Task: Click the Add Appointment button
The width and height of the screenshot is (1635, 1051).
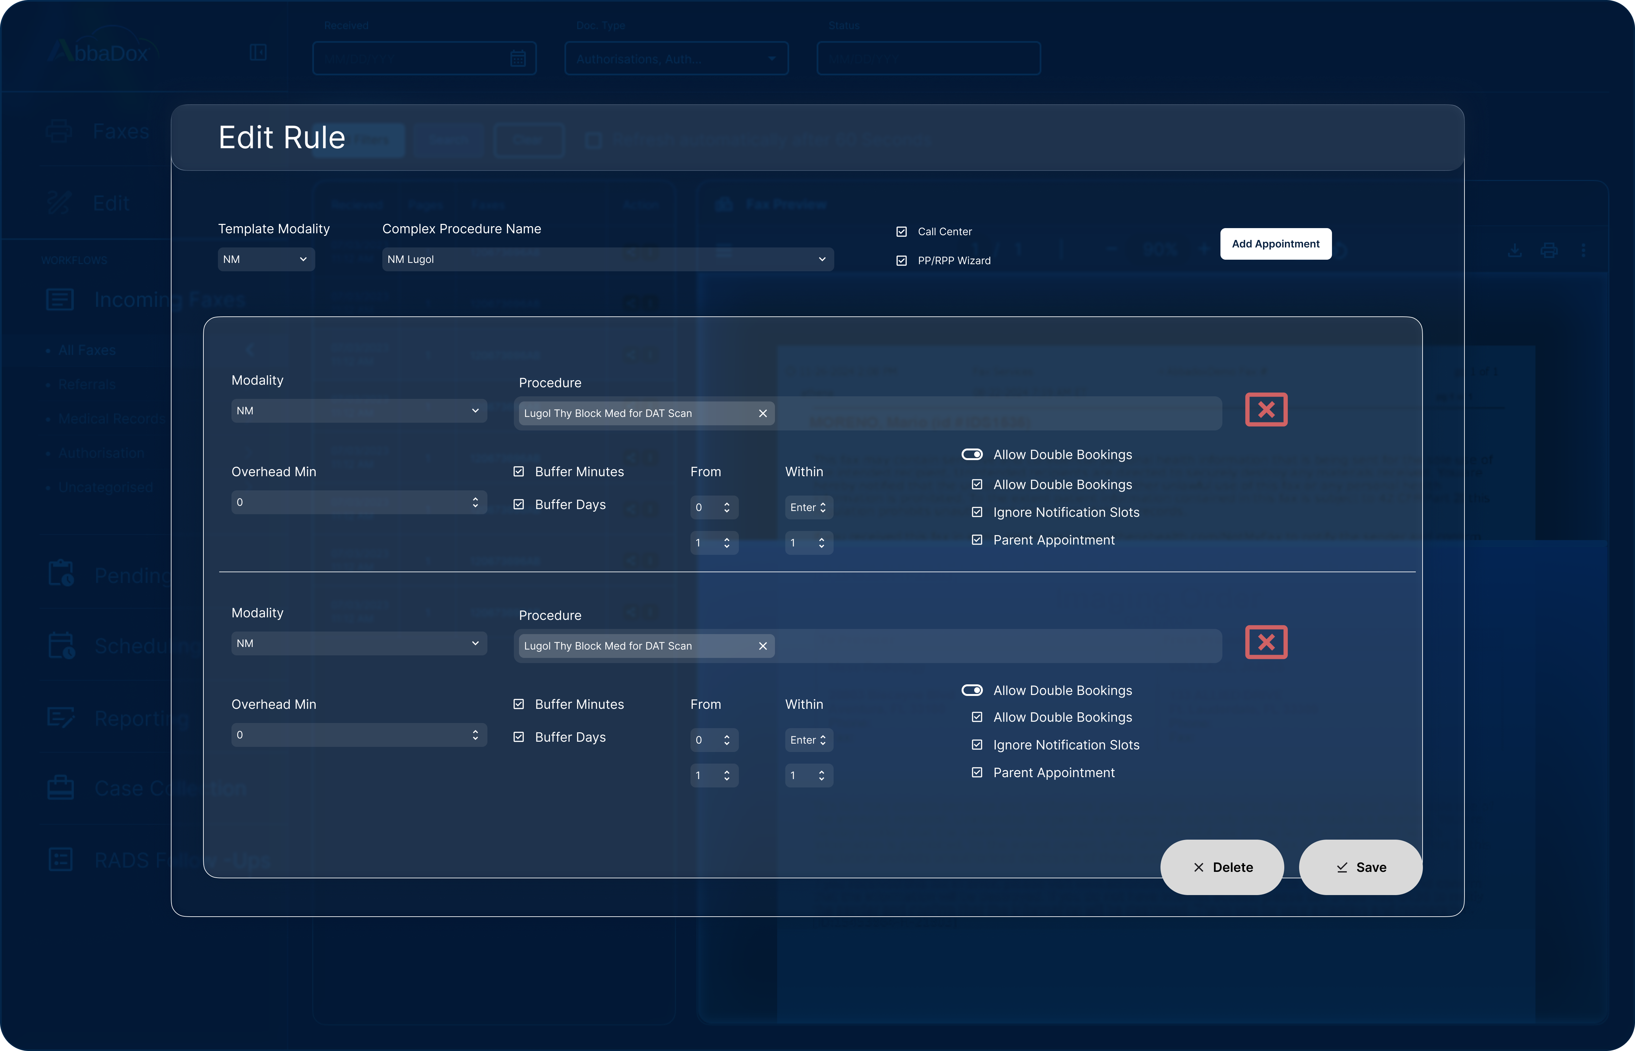Action: point(1275,244)
